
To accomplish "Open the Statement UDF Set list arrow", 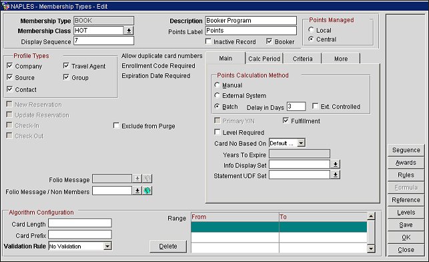I will [x=335, y=175].
